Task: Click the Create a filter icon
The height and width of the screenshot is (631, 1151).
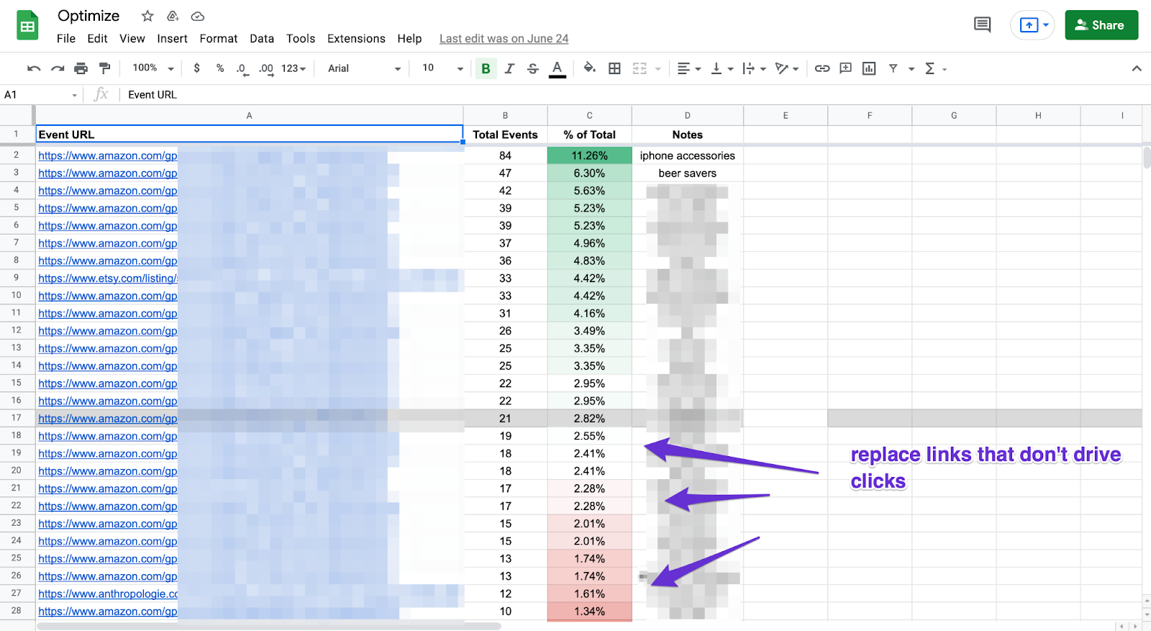Action: tap(893, 68)
